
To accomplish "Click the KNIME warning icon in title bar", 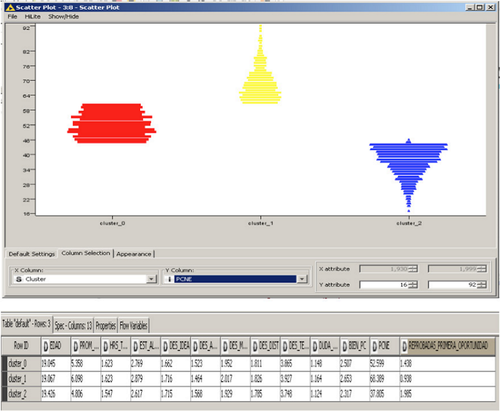I will click(x=9, y=6).
